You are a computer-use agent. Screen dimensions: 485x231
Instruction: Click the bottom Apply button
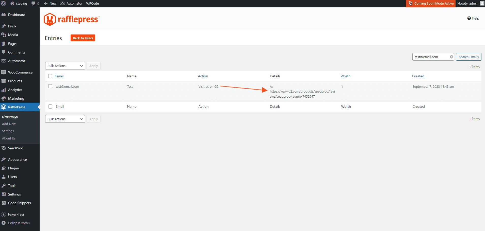[x=93, y=119]
